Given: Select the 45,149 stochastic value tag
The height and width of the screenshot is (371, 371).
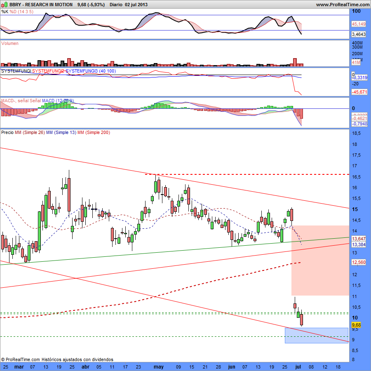Looking at the screenshot, I should coord(359,24).
